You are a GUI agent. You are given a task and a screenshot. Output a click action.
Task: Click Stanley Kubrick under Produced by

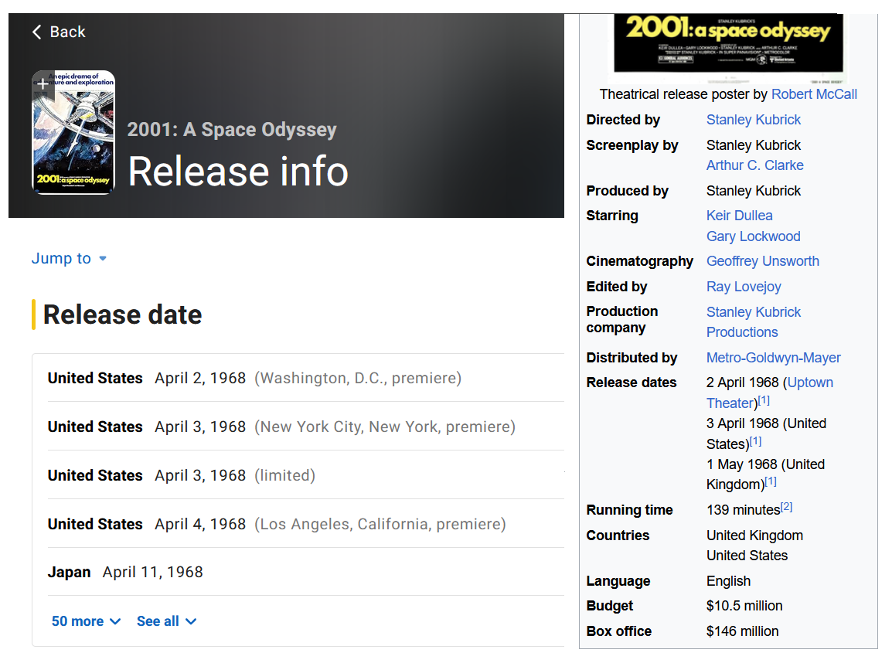753,191
